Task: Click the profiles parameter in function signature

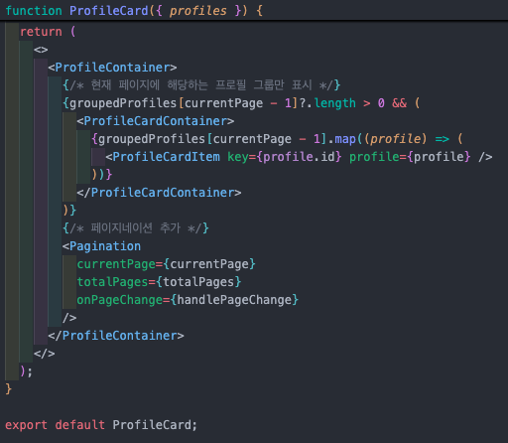Action: [x=197, y=11]
